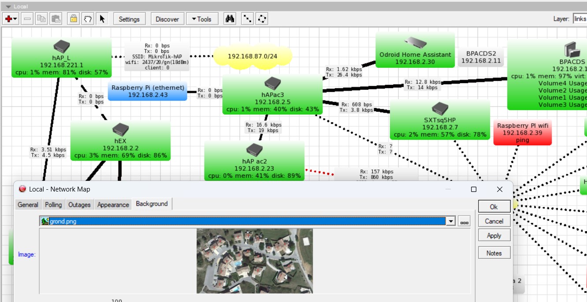Open Notes from the dialog
Screen dimensions: 587x302
click(x=494, y=253)
